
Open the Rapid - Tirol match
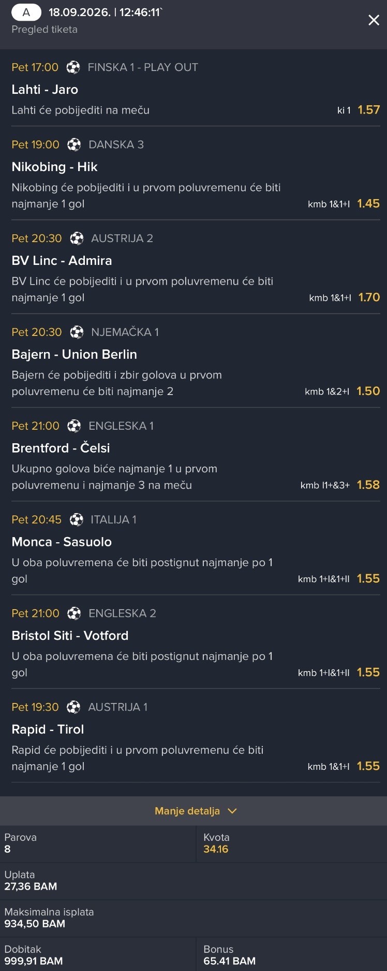(48, 729)
